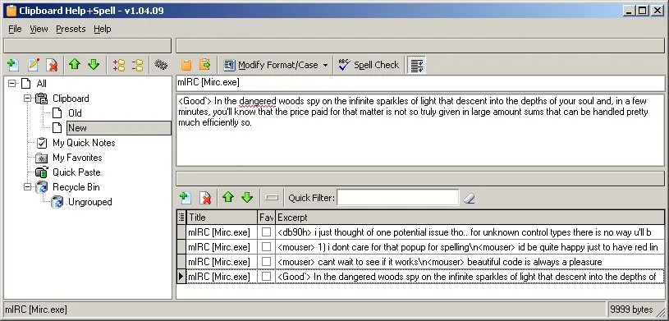Click the 9999 bytes status panel
The height and width of the screenshot is (321, 669).
coord(635,310)
